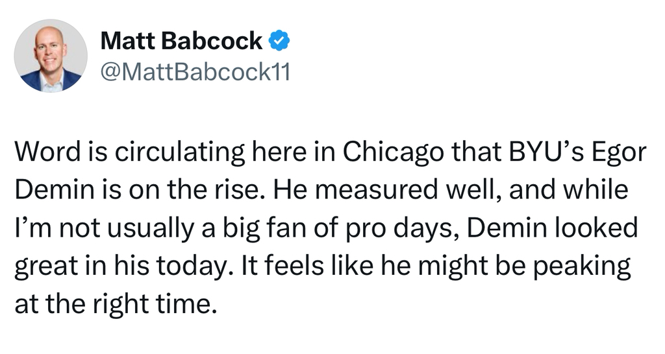The image size is (665, 354).
Task: Click Matt Babcock's profile avatar photo
Action: [x=51, y=56]
